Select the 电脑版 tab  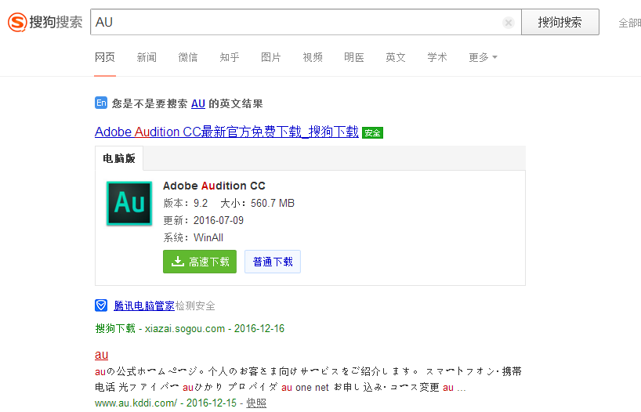(x=119, y=158)
